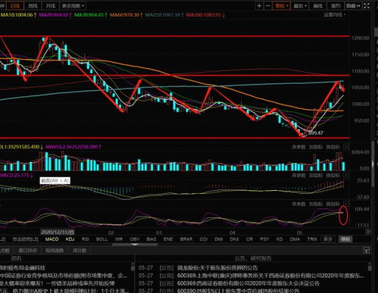
Task: Toggle the MACD indicator
Action: [x=52, y=239]
